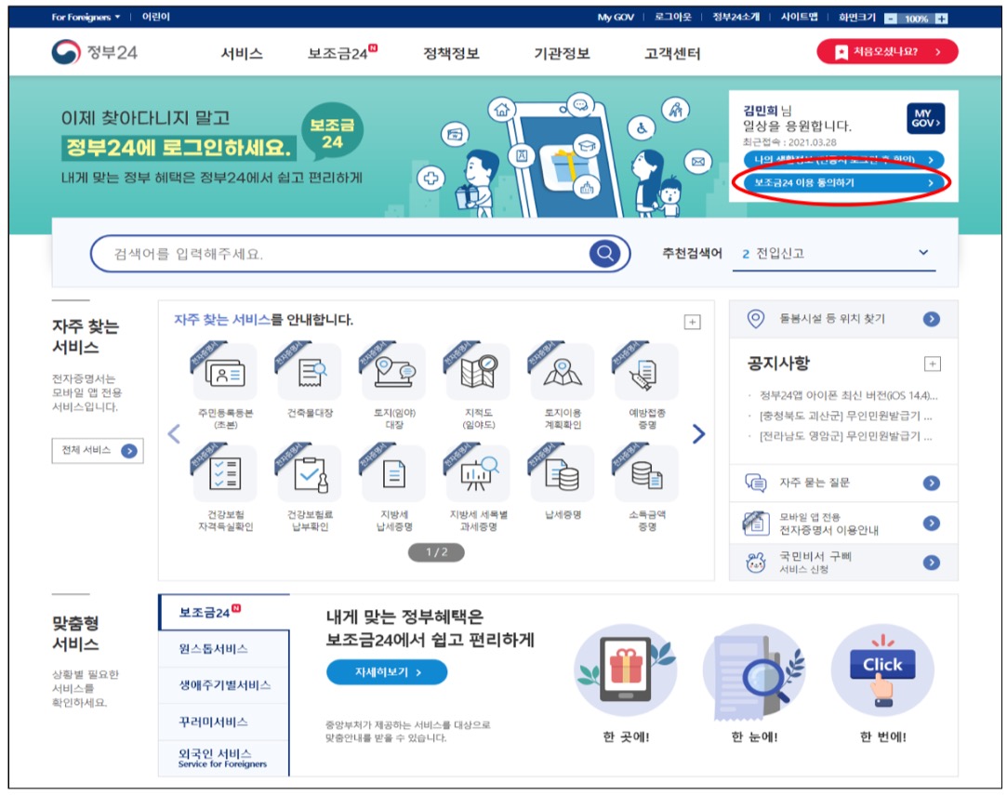
Task: Expand frequent services plus icon
Action: coord(693,322)
